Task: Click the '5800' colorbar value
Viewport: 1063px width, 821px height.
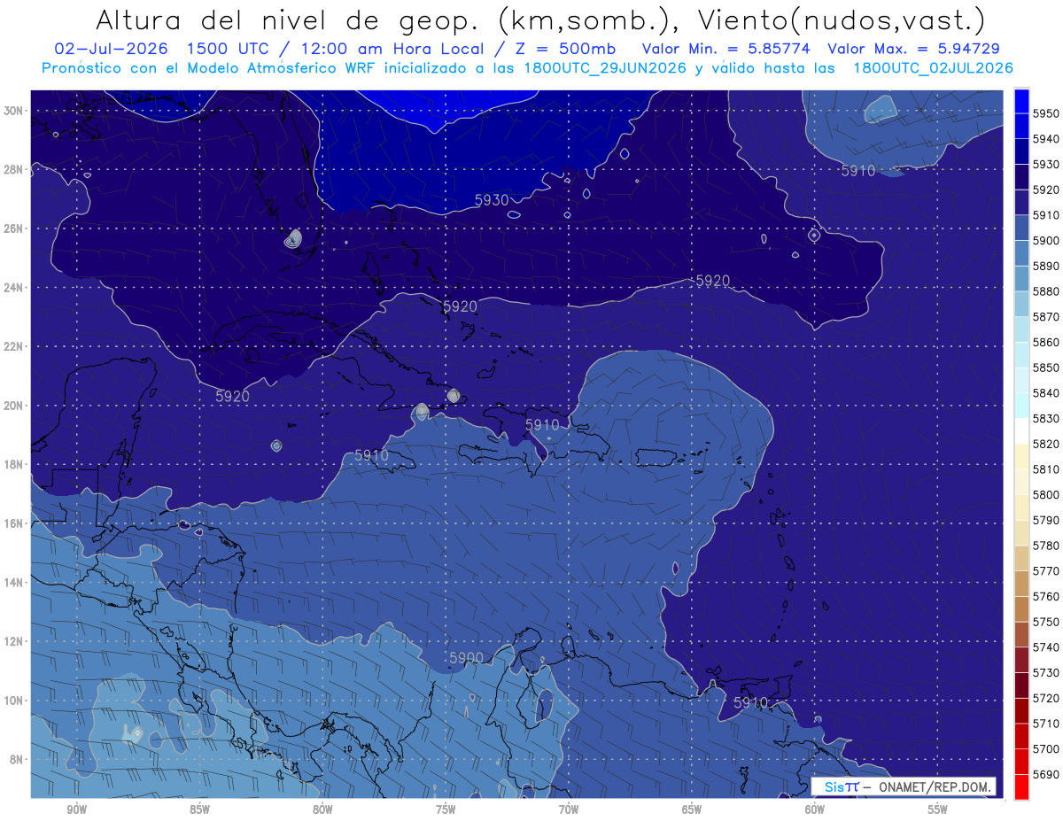Action: click(x=1046, y=494)
